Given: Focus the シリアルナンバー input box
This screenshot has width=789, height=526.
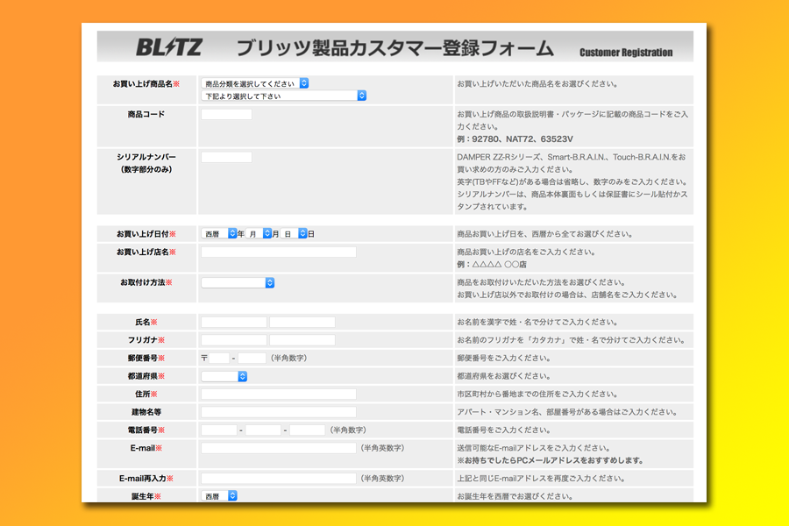Looking at the screenshot, I should point(226,157).
